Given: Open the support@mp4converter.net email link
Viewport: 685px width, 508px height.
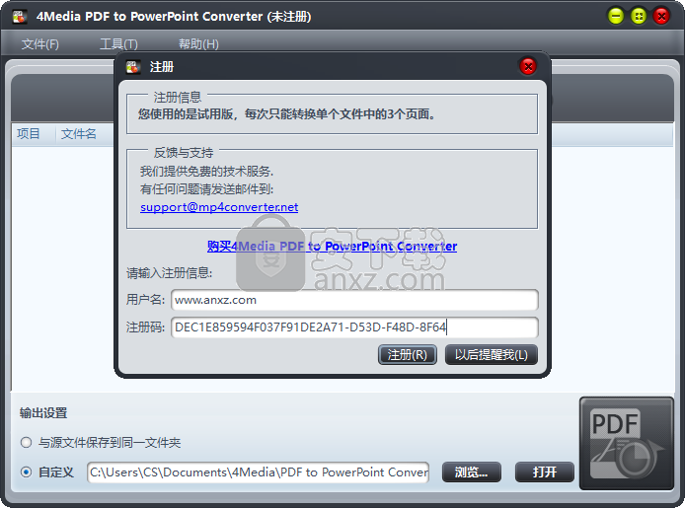Looking at the screenshot, I should (219, 207).
